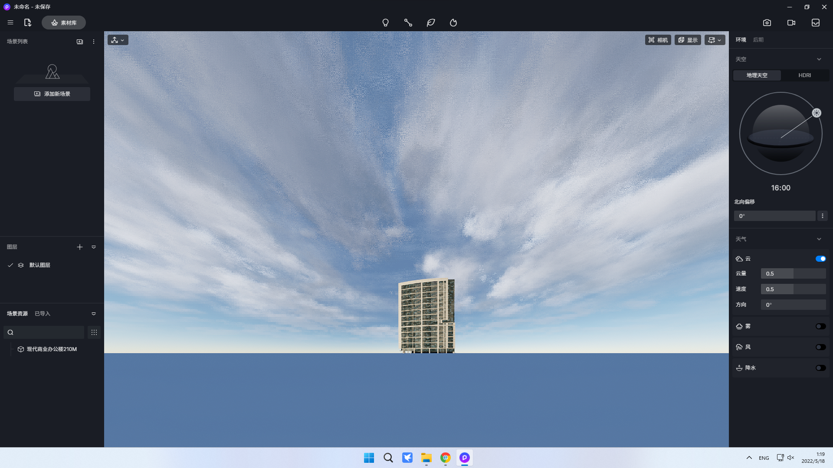Click the grid view icon beside search box

[94, 332]
